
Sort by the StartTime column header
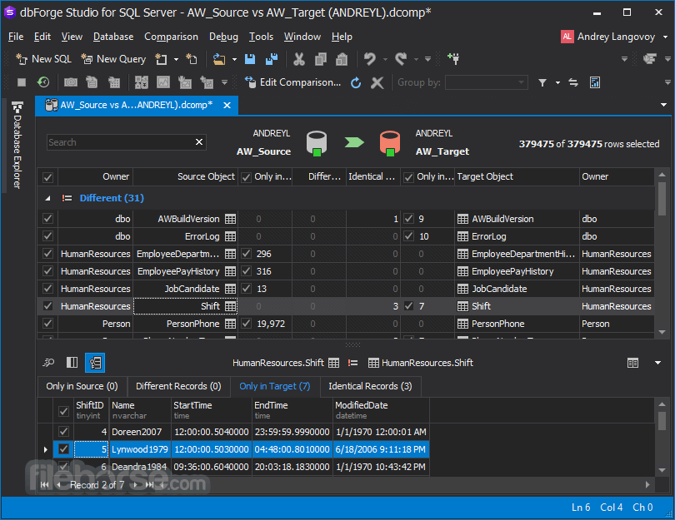click(212, 410)
